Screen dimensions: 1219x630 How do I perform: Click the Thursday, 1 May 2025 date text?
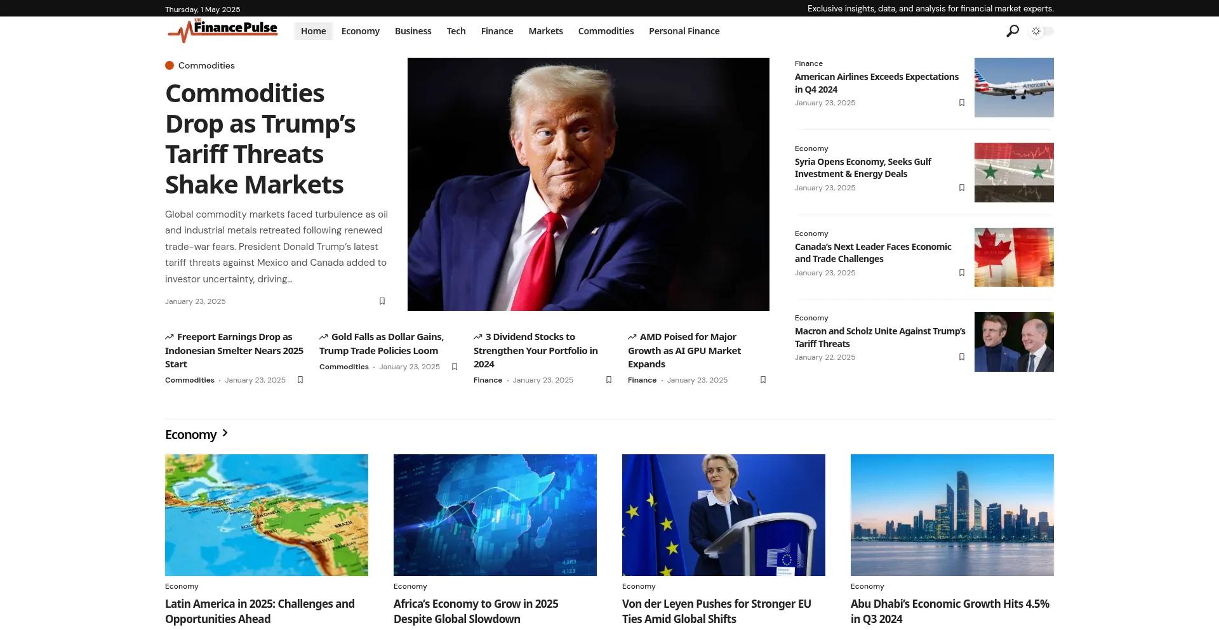click(203, 10)
